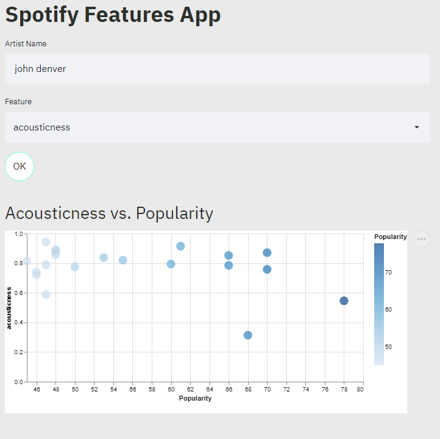
Task: Click the data point at popularity 53
Action: click(104, 257)
